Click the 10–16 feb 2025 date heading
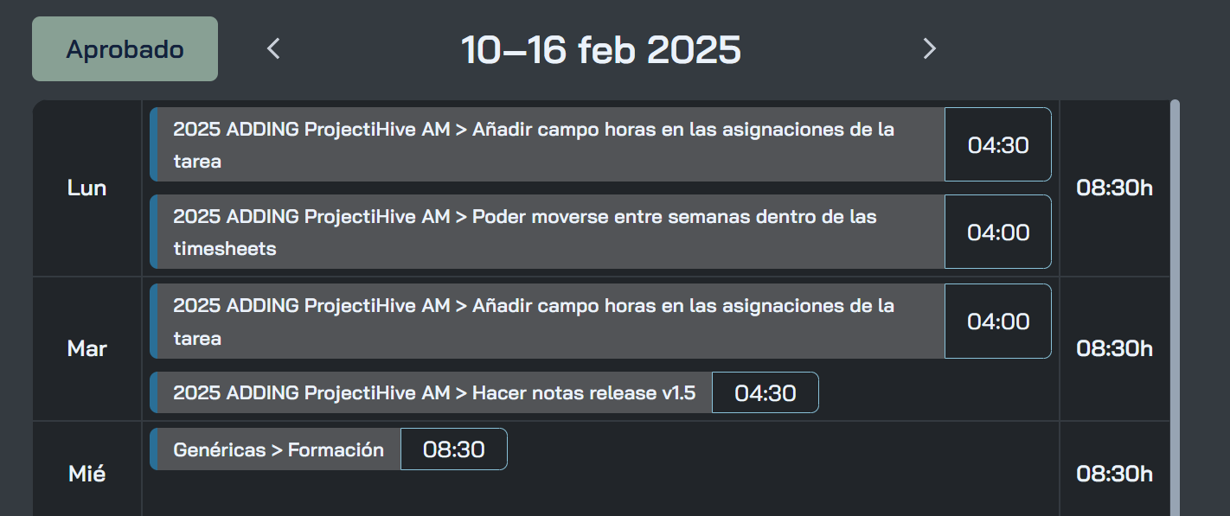The width and height of the screenshot is (1230, 516). point(600,50)
